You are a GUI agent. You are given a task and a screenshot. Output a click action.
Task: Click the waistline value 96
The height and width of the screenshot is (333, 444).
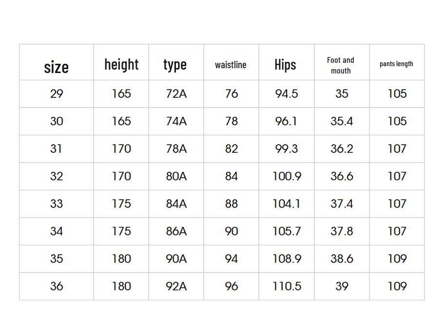[x=232, y=286]
